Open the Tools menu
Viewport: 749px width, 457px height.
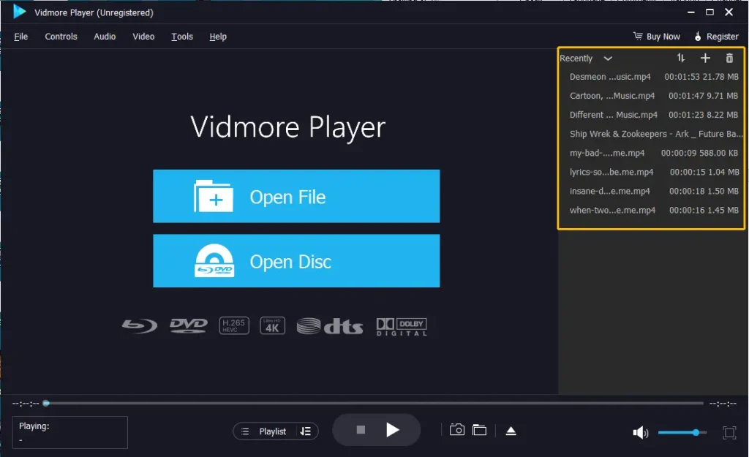(x=182, y=37)
